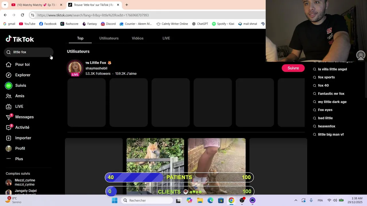
Task: Go to Suivis following feed
Action: tap(16, 86)
